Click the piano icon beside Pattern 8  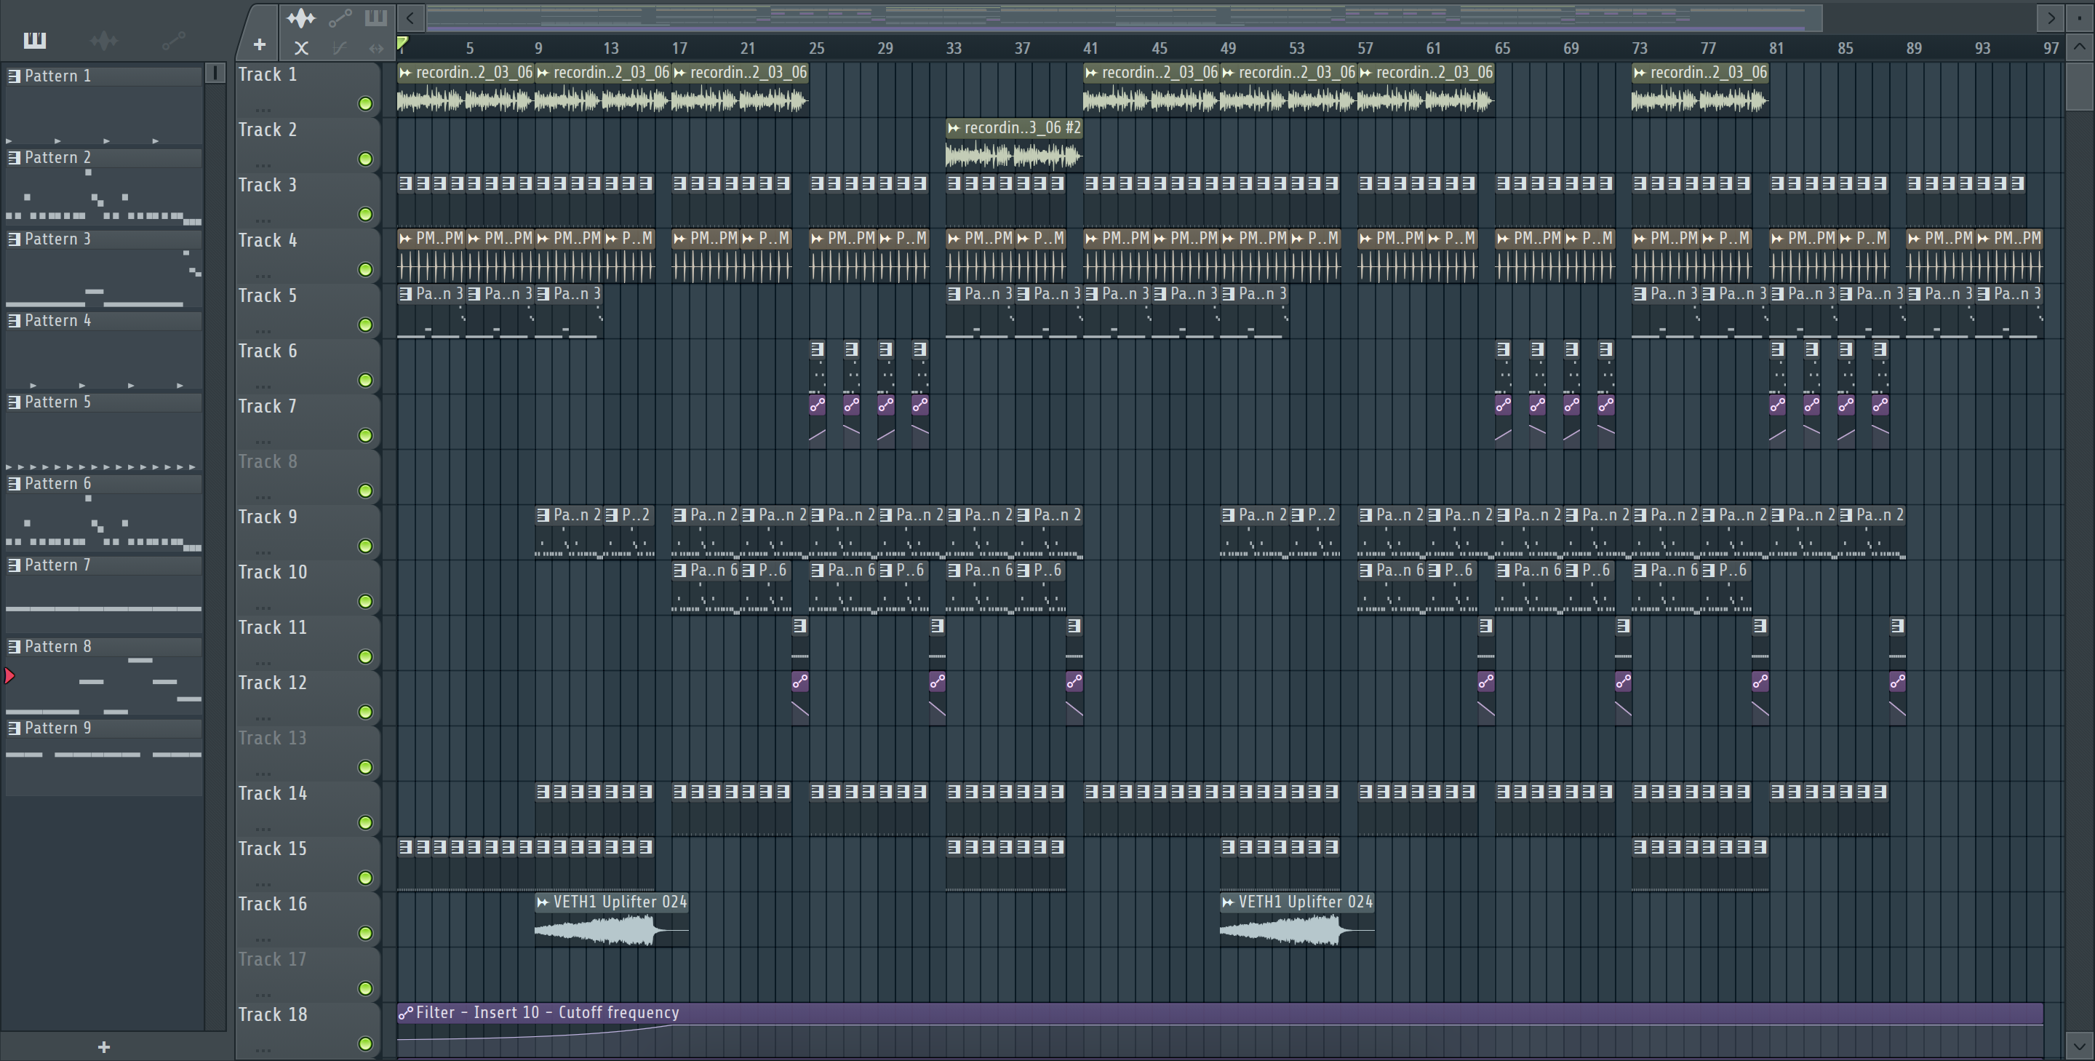click(x=14, y=646)
